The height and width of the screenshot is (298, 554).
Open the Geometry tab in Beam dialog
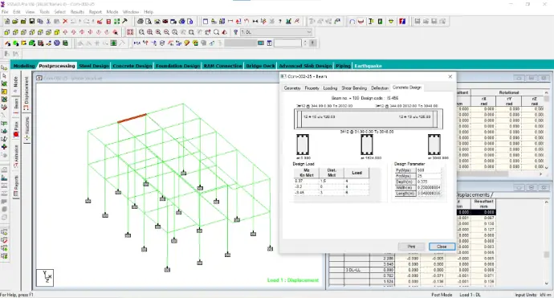click(x=292, y=88)
